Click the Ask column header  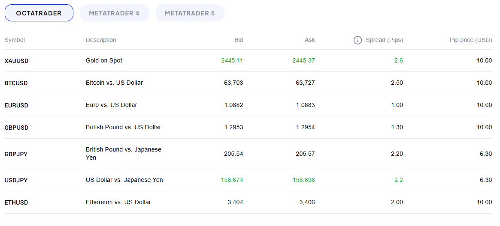[309, 40]
